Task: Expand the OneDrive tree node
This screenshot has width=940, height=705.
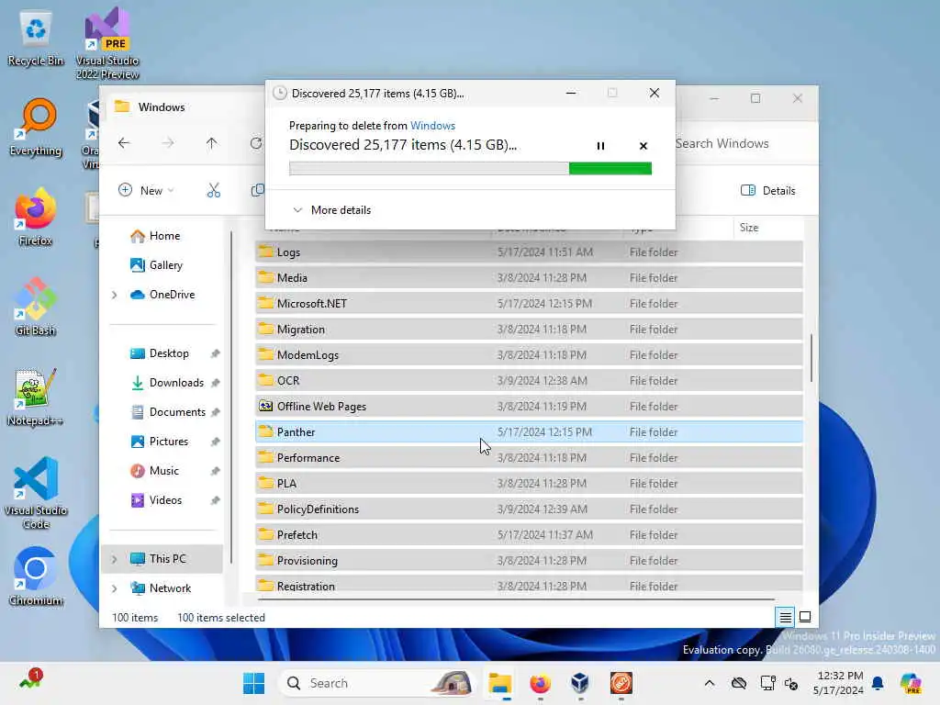Action: 114,295
